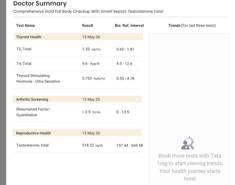This screenshot has height=185, width=235.
Task: Click the Reproductive Health date '15 May 26'
Action: click(91, 133)
